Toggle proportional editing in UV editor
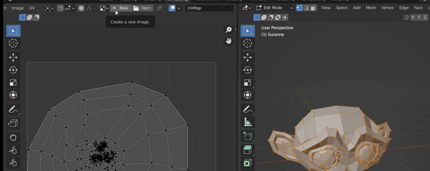The width and height of the screenshot is (430, 171). point(81,8)
